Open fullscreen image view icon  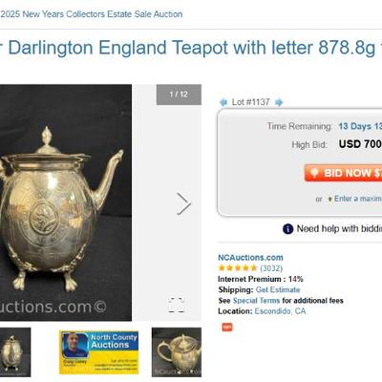(177, 305)
